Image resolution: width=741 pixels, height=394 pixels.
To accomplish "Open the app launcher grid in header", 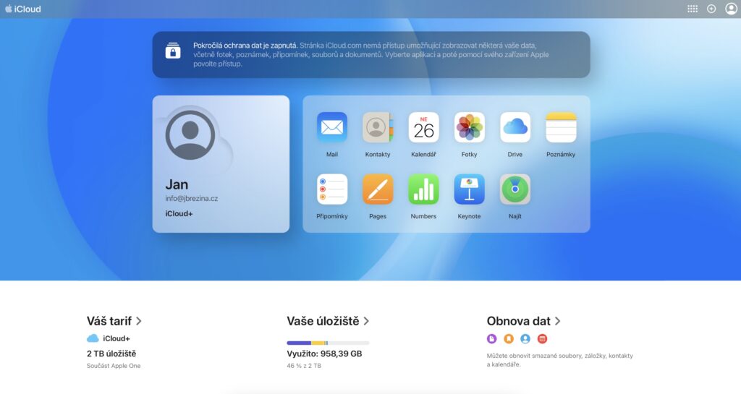I will click(693, 9).
